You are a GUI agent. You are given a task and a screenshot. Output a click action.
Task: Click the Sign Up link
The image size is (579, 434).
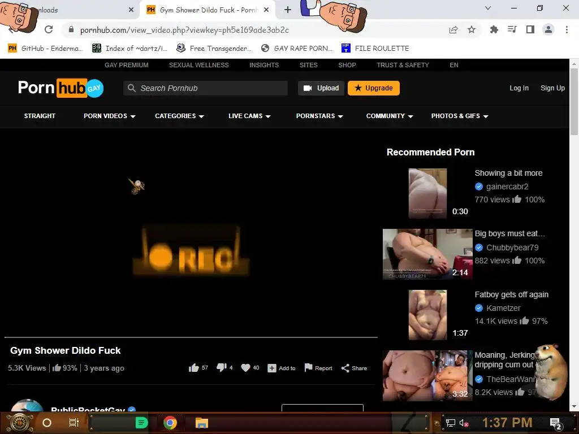click(552, 88)
